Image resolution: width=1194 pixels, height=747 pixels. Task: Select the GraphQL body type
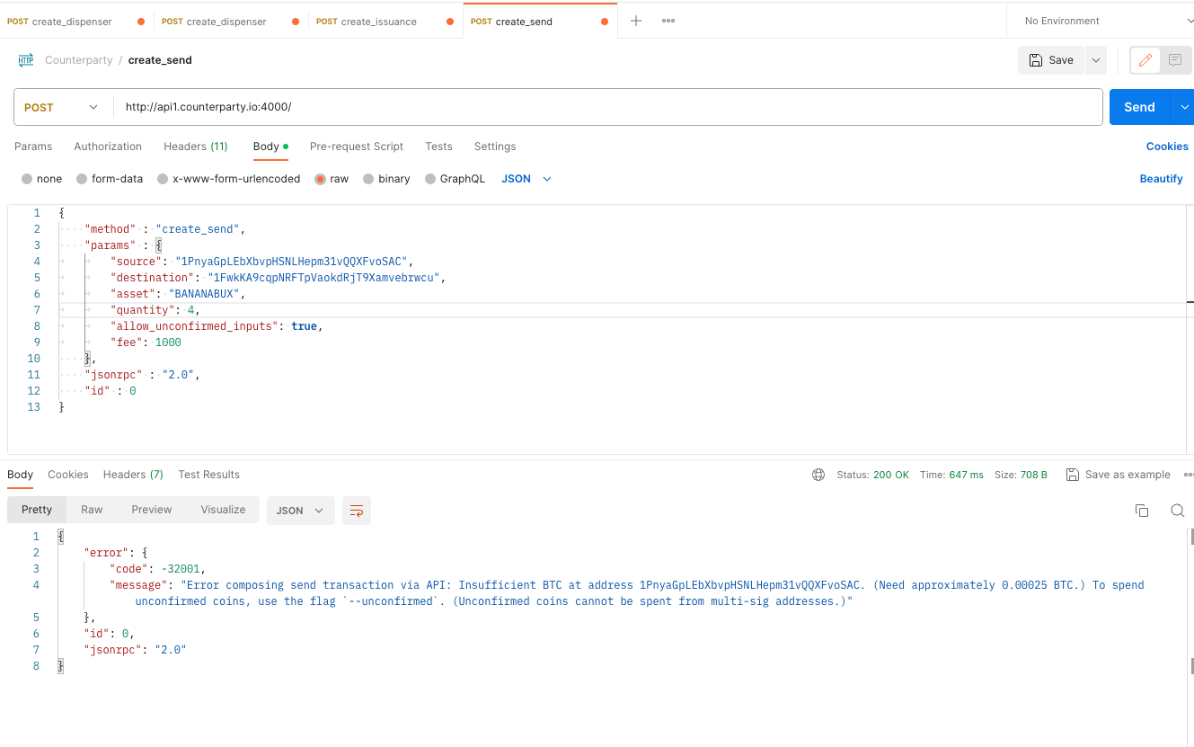(430, 179)
